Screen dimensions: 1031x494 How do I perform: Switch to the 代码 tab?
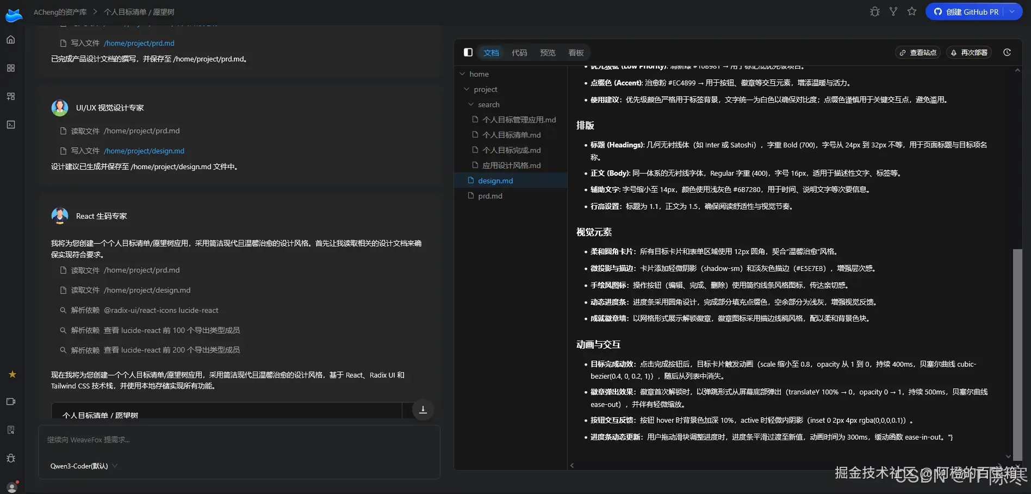coord(519,53)
